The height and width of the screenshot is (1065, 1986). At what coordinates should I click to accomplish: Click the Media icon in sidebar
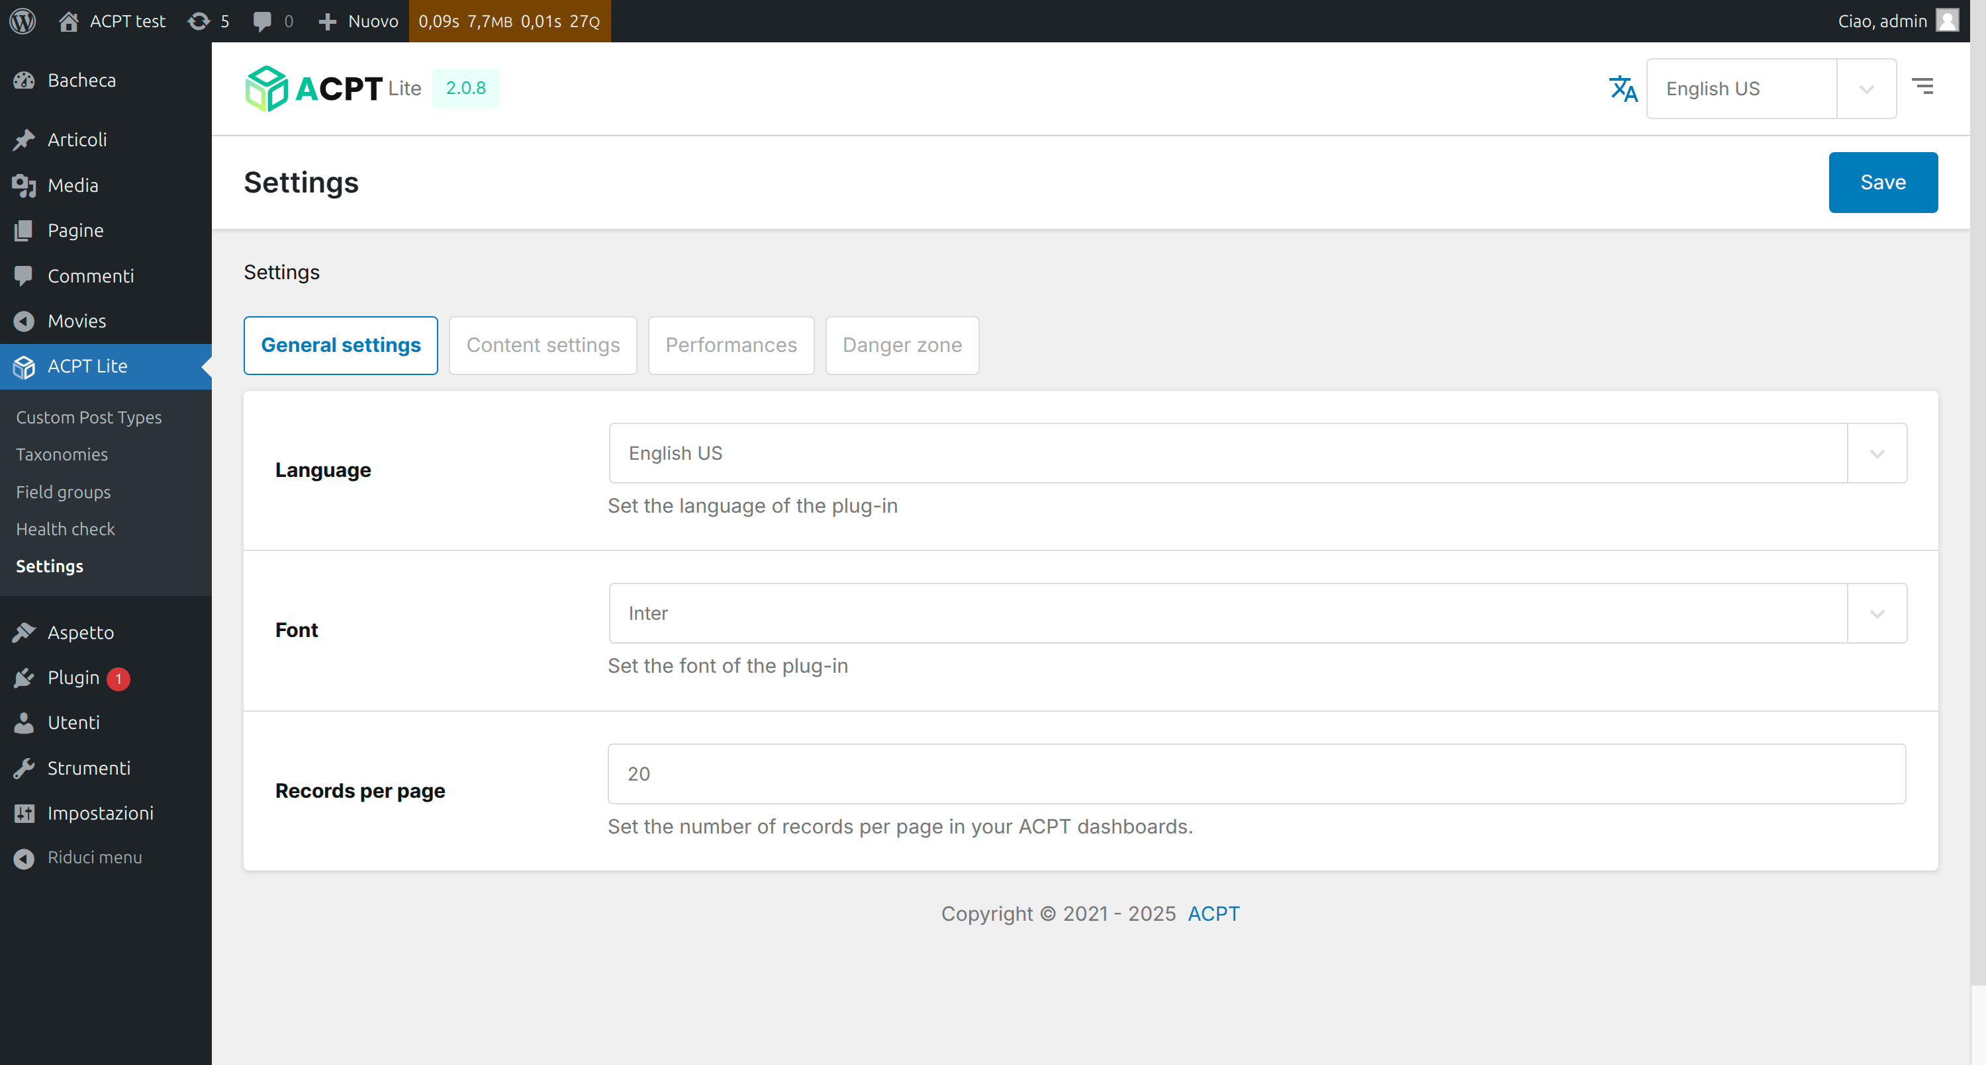coord(24,185)
